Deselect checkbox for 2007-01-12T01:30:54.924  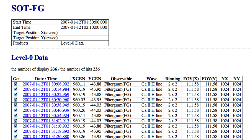16,115
